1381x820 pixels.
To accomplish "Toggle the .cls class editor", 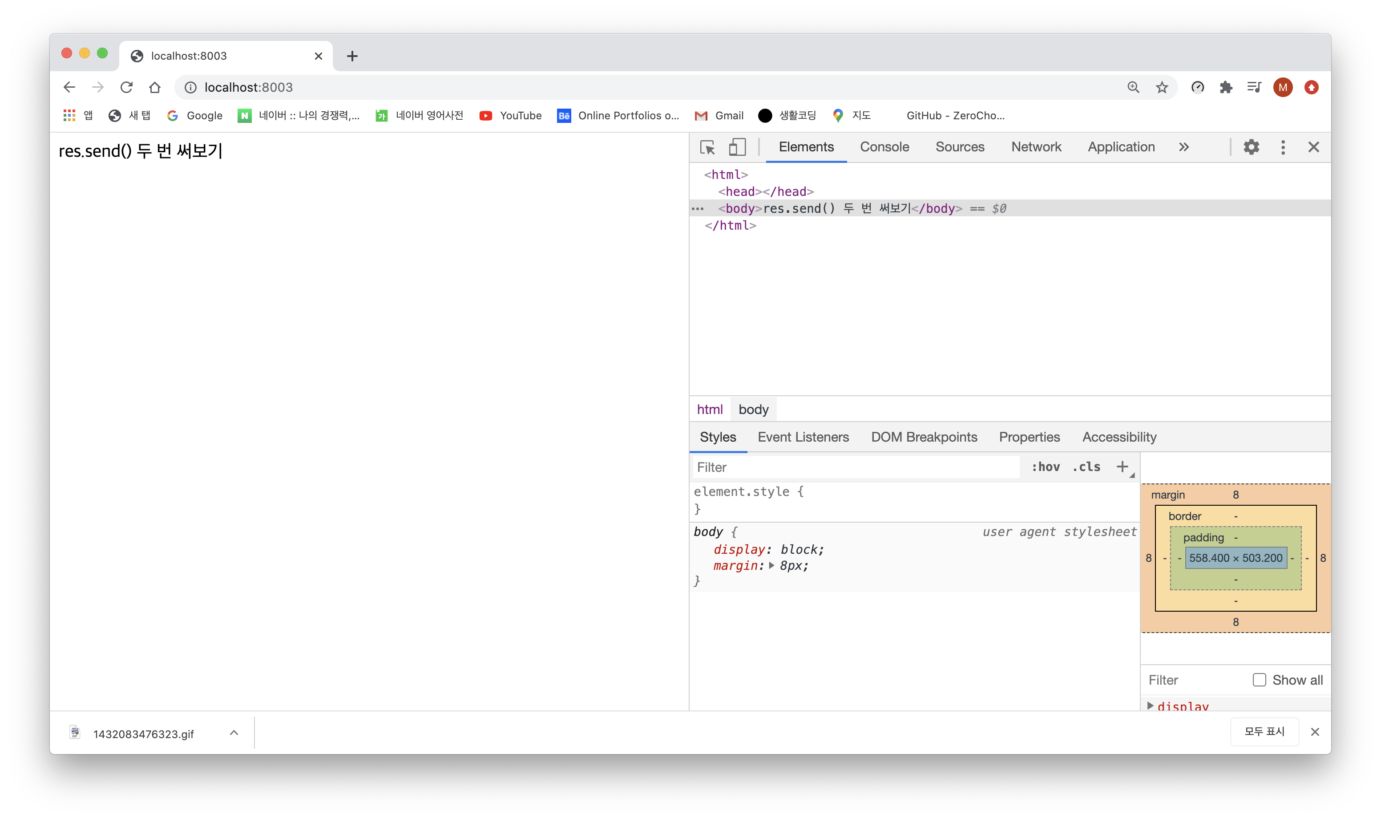I will tap(1086, 467).
